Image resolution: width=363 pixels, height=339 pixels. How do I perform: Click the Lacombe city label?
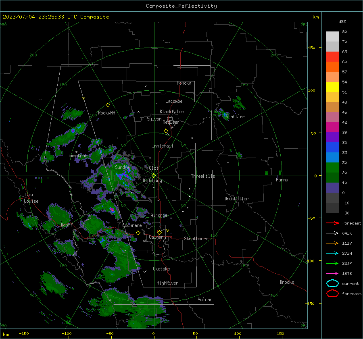click(173, 101)
